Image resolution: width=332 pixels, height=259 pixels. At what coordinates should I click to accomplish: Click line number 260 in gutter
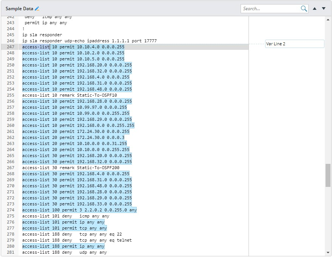tap(11, 125)
